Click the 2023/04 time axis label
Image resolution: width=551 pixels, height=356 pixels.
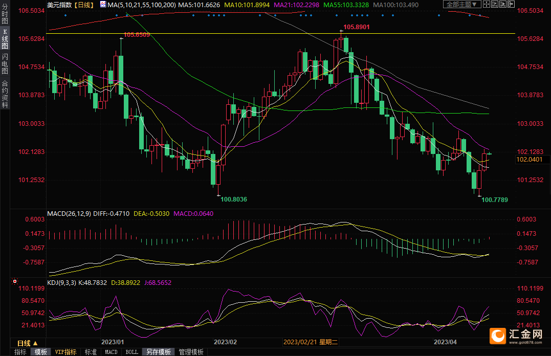pos(445,342)
